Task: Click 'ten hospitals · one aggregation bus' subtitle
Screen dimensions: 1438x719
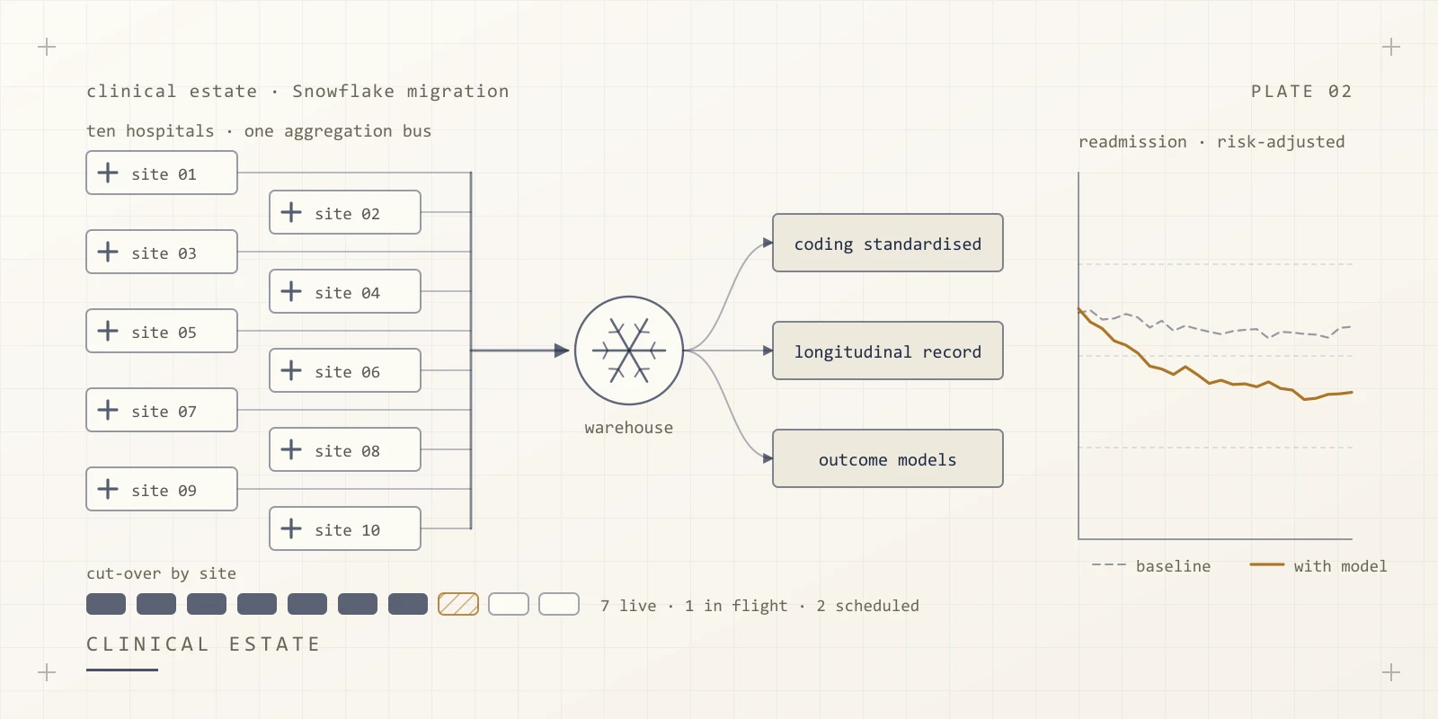Action: pyautogui.click(x=259, y=131)
